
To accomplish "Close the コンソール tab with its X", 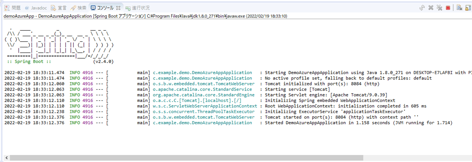I will (x=118, y=7).
